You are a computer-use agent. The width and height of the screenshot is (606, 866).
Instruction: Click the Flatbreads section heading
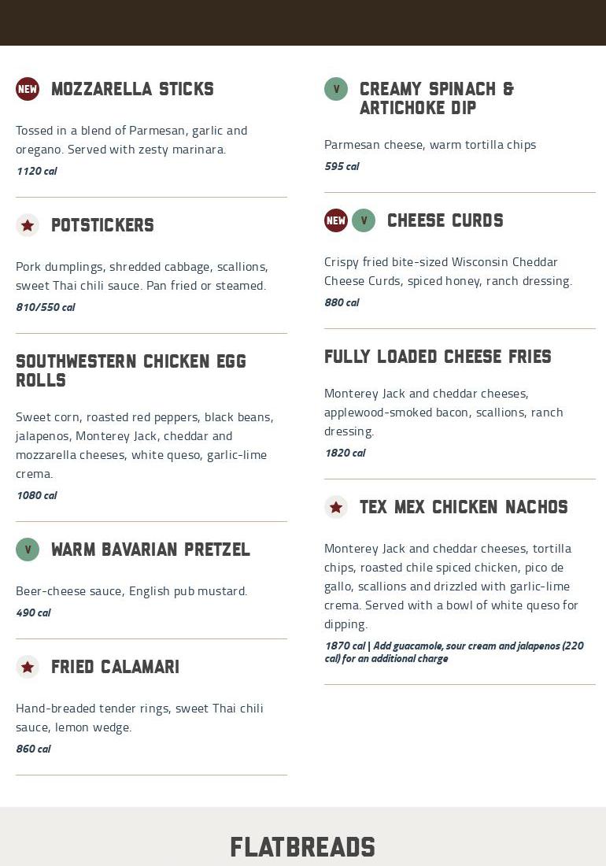(303, 847)
